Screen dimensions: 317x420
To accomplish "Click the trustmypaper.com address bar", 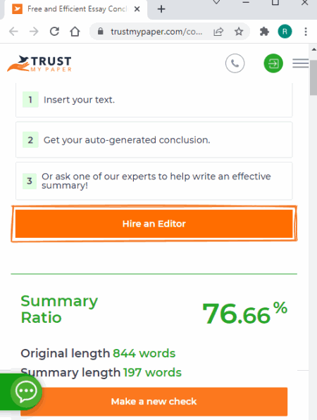I will (x=156, y=32).
